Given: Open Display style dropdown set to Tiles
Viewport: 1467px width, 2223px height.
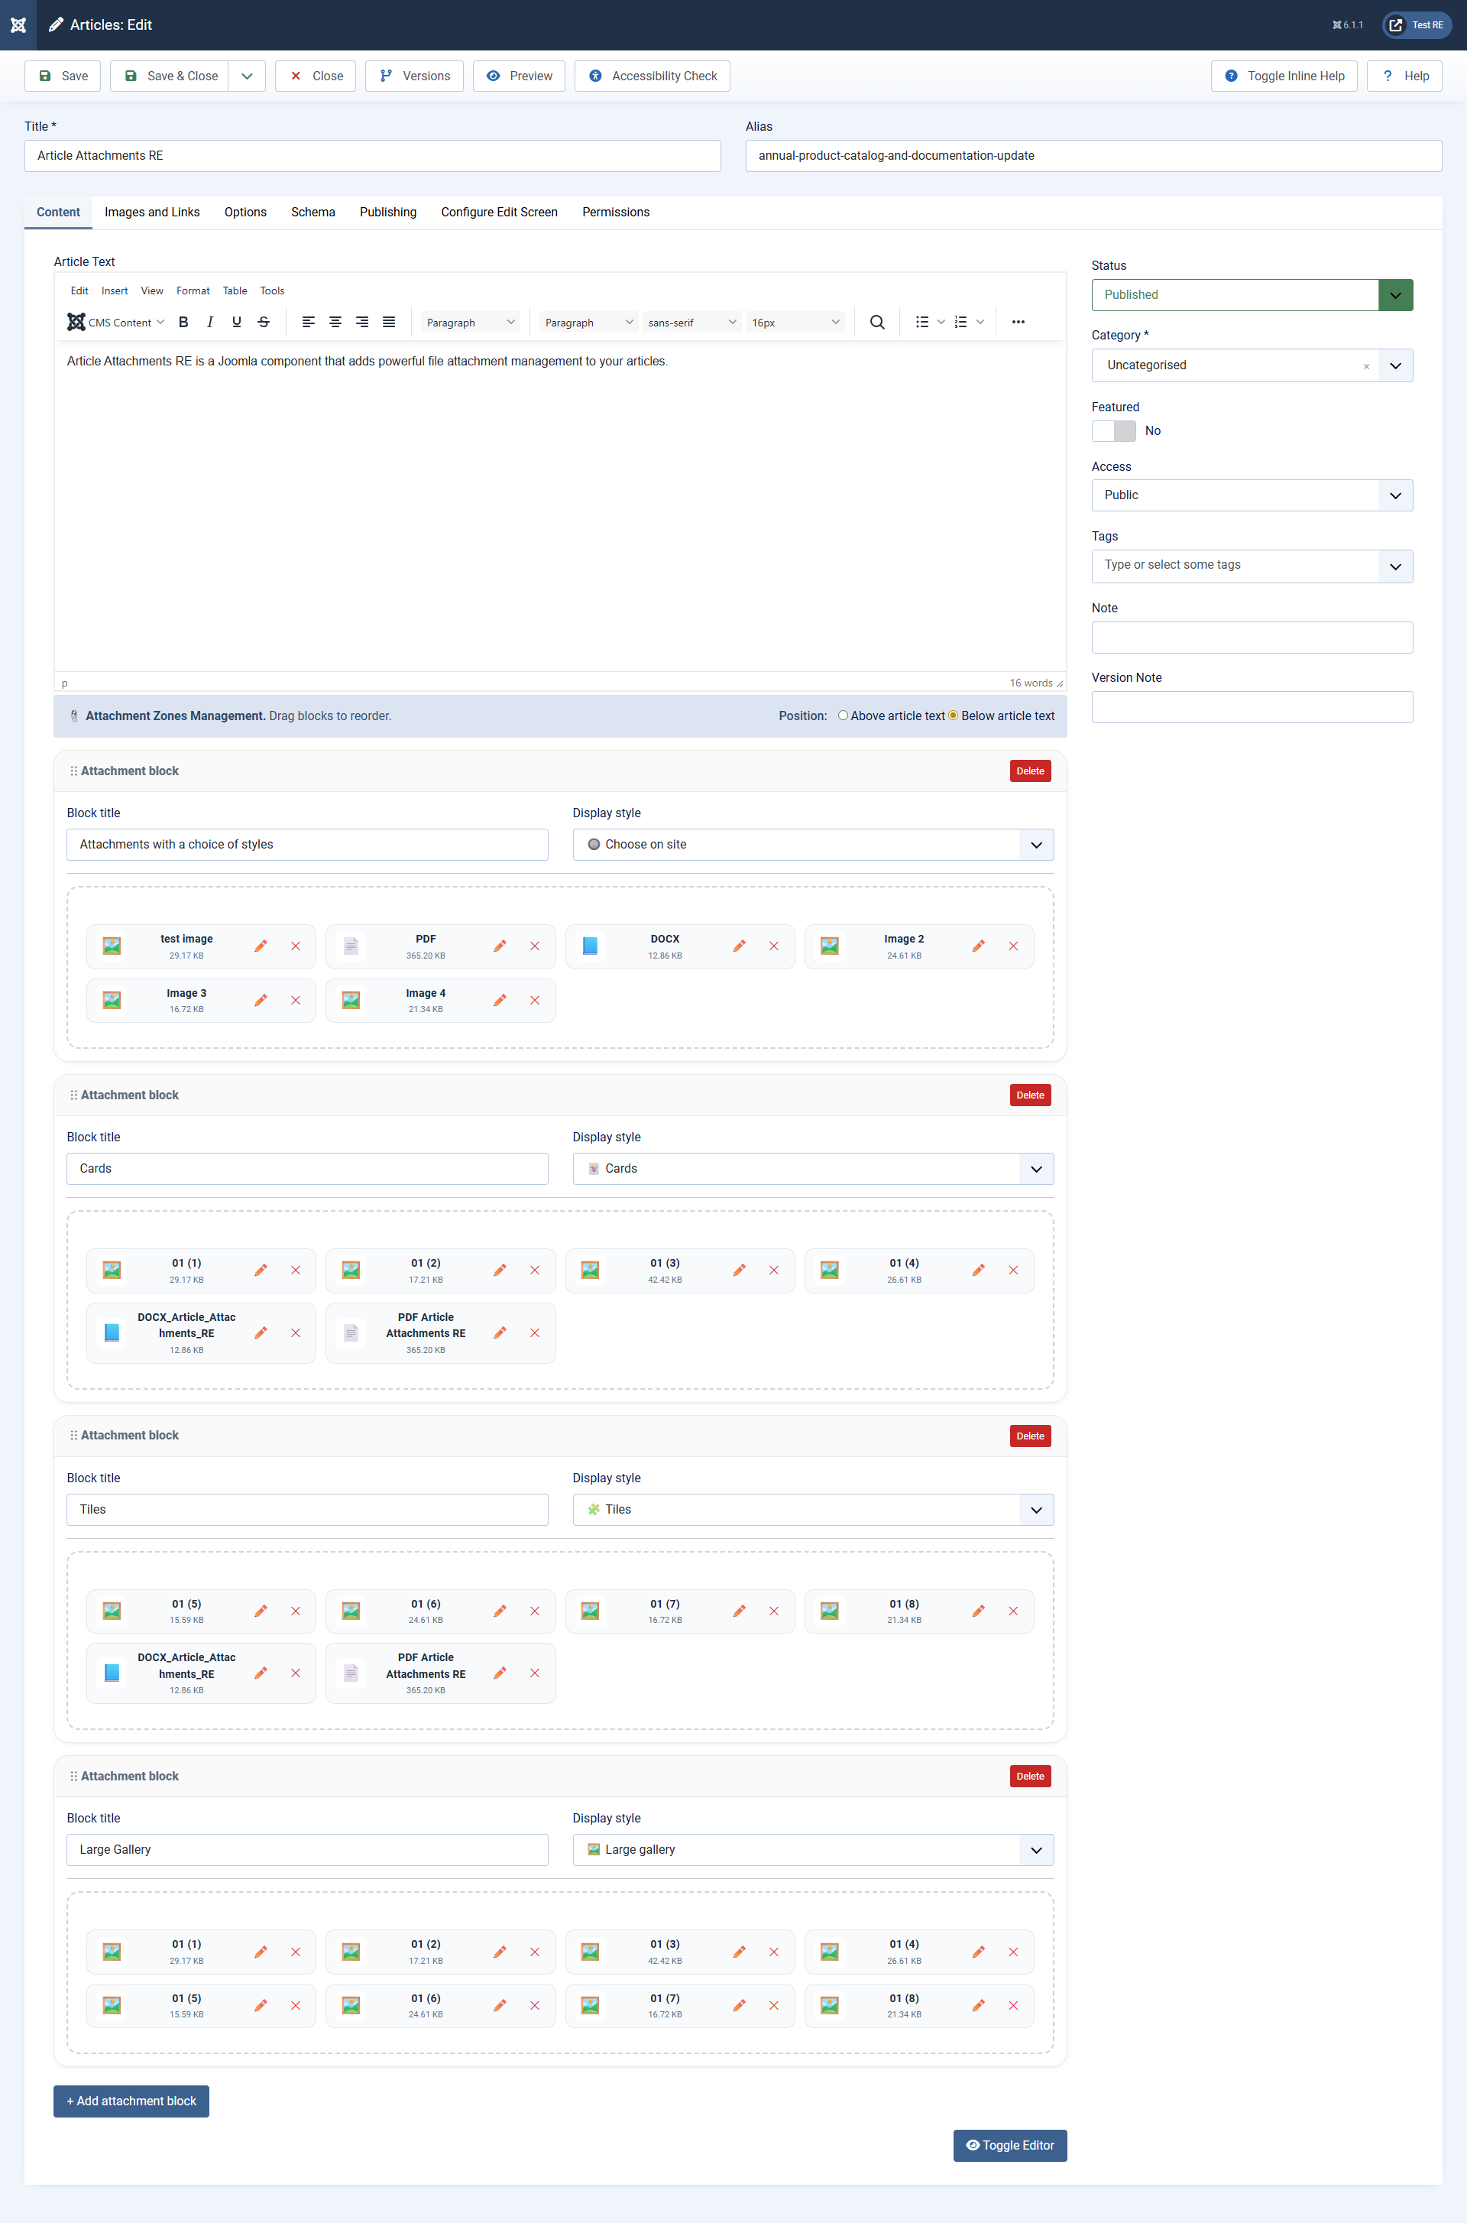Looking at the screenshot, I should click(x=813, y=1510).
